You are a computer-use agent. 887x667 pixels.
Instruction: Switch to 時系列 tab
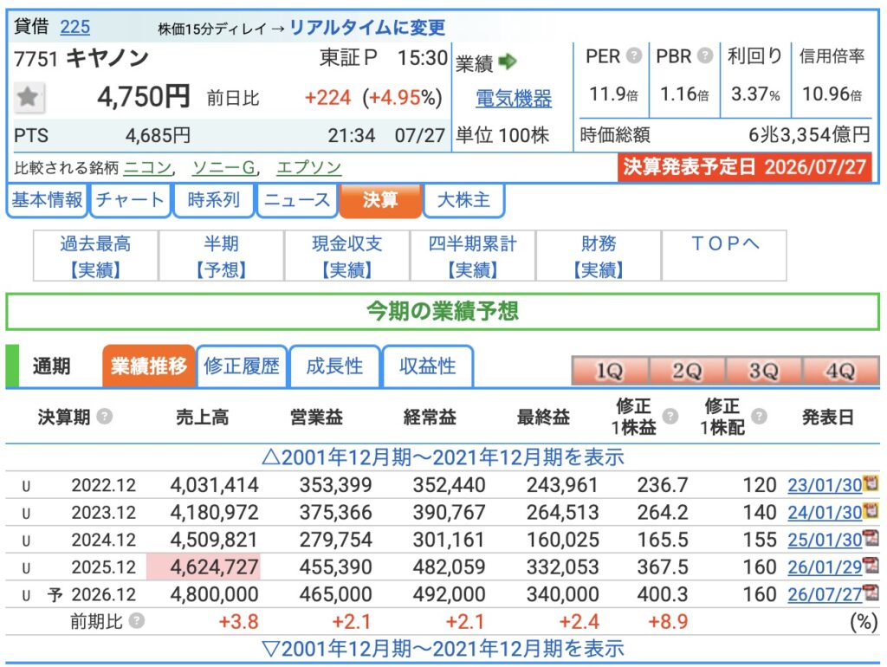pos(213,200)
